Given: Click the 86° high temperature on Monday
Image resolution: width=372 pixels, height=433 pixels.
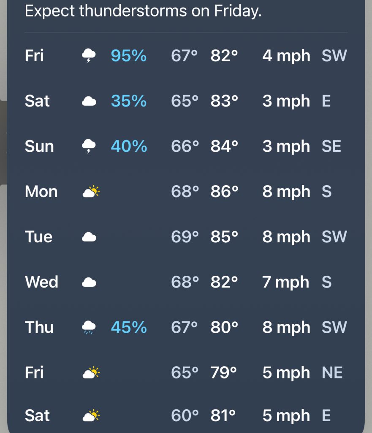Looking at the screenshot, I should click(x=224, y=192).
